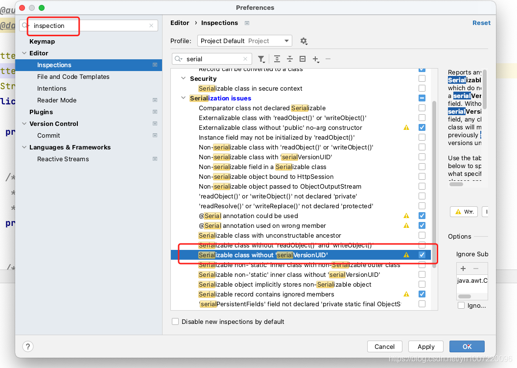The width and height of the screenshot is (517, 368).
Task: Open Intentions settings page
Action: point(52,89)
